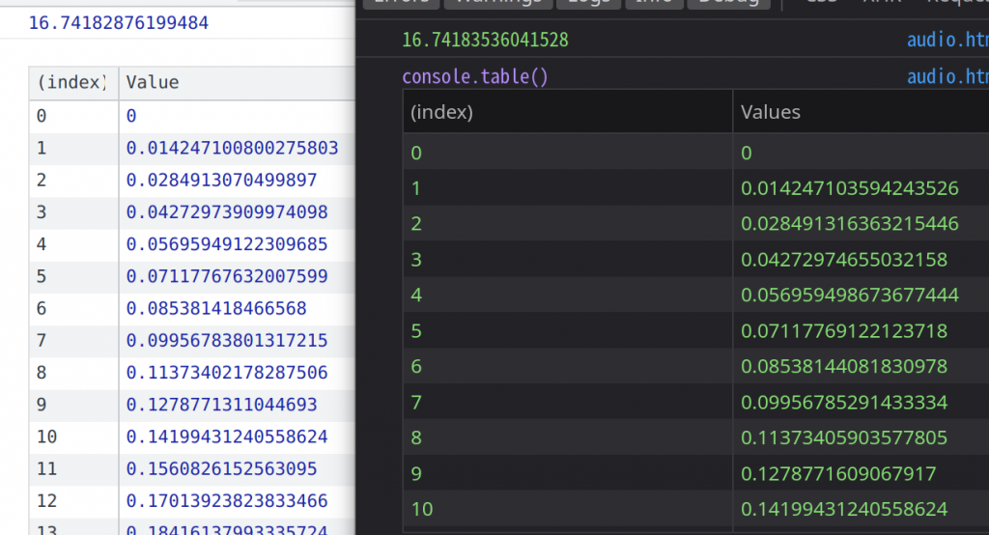Open the audio.html source link beside 16.74183536041528

pyautogui.click(x=947, y=40)
